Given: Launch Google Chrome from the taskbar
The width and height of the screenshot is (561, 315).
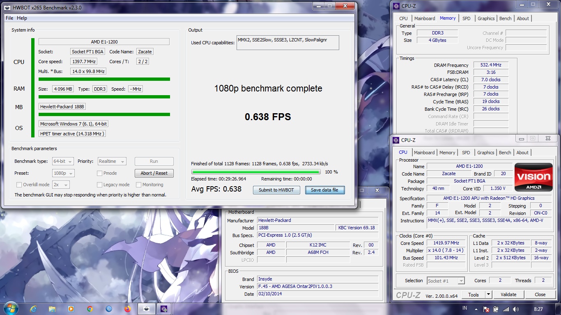Looking at the screenshot, I should coord(90,309).
